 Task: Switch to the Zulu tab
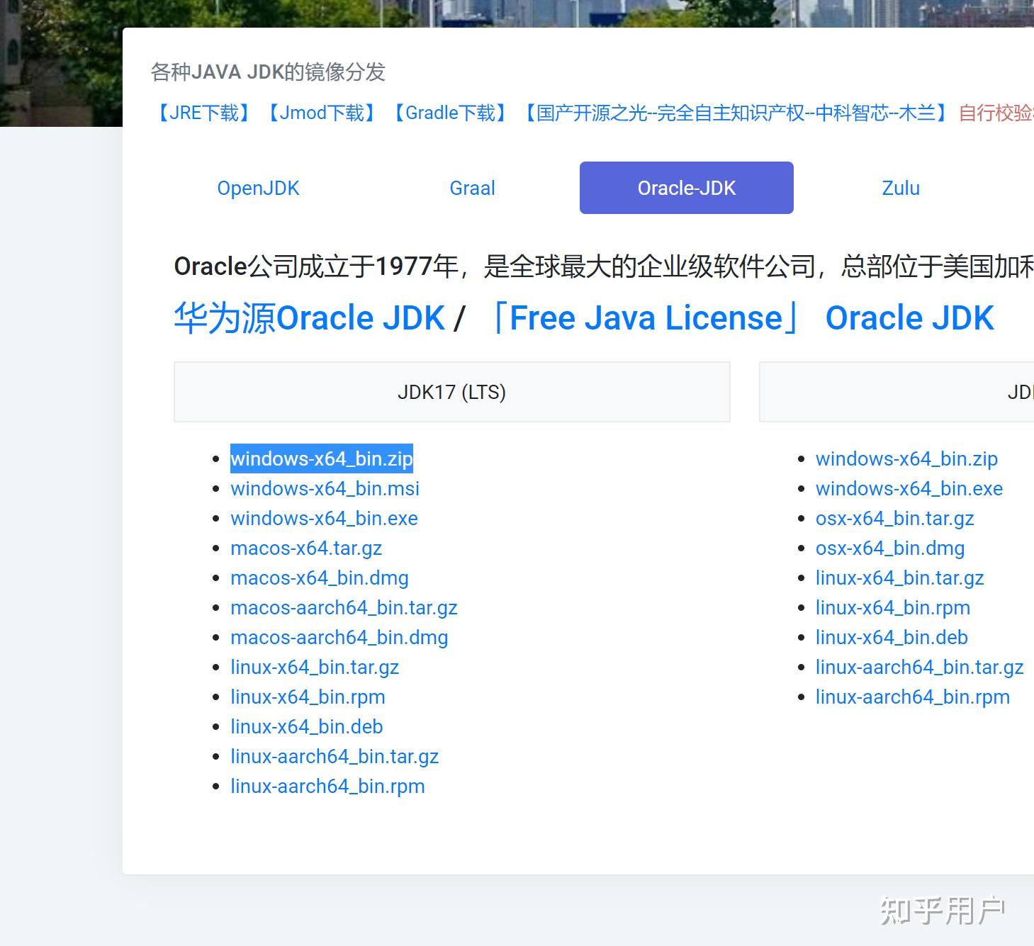[x=900, y=188]
